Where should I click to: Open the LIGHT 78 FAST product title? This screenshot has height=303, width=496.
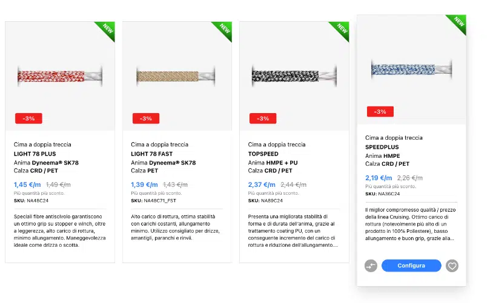(x=152, y=154)
